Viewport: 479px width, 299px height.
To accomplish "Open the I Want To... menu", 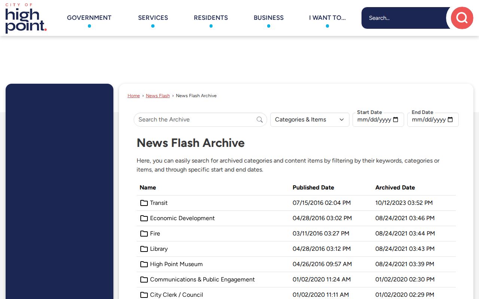I will (x=327, y=18).
